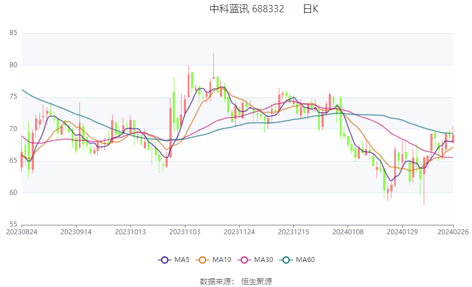Click the x-axis date 20240108
Image resolution: width=472 pixels, height=287 pixels.
click(348, 232)
